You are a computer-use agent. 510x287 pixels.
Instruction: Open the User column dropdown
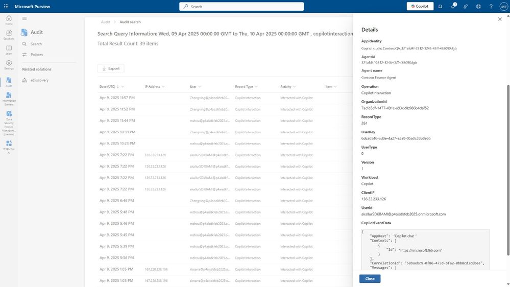(x=200, y=86)
